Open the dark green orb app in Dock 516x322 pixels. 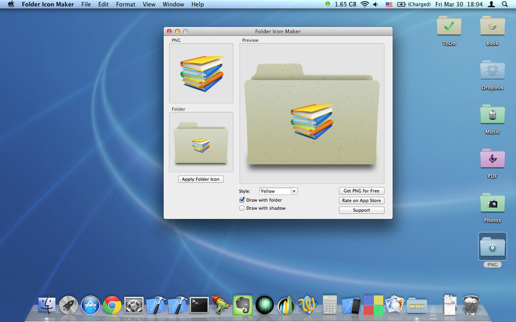click(x=264, y=305)
